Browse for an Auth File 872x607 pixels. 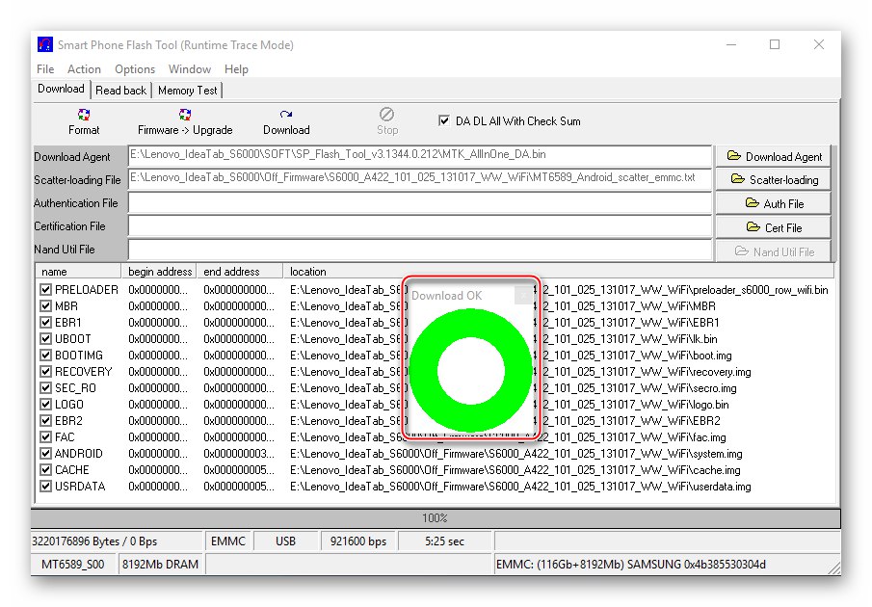773,202
